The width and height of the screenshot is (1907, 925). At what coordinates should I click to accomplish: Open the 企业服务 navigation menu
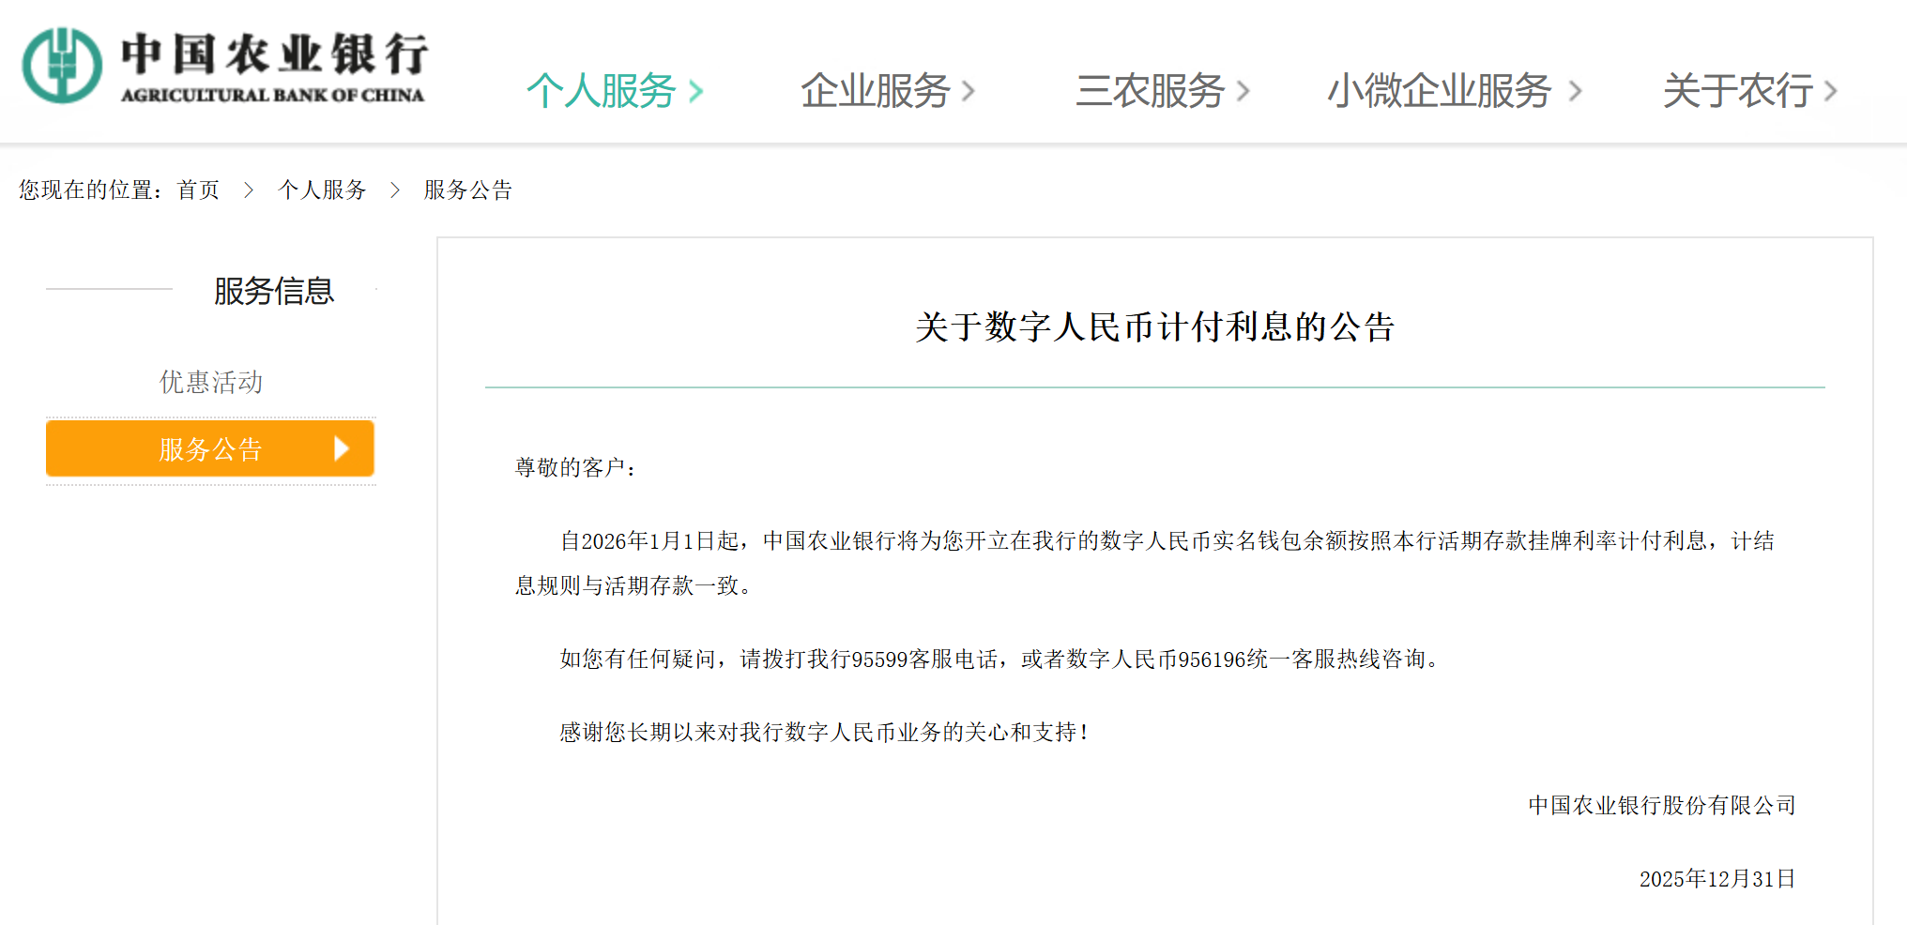(876, 91)
